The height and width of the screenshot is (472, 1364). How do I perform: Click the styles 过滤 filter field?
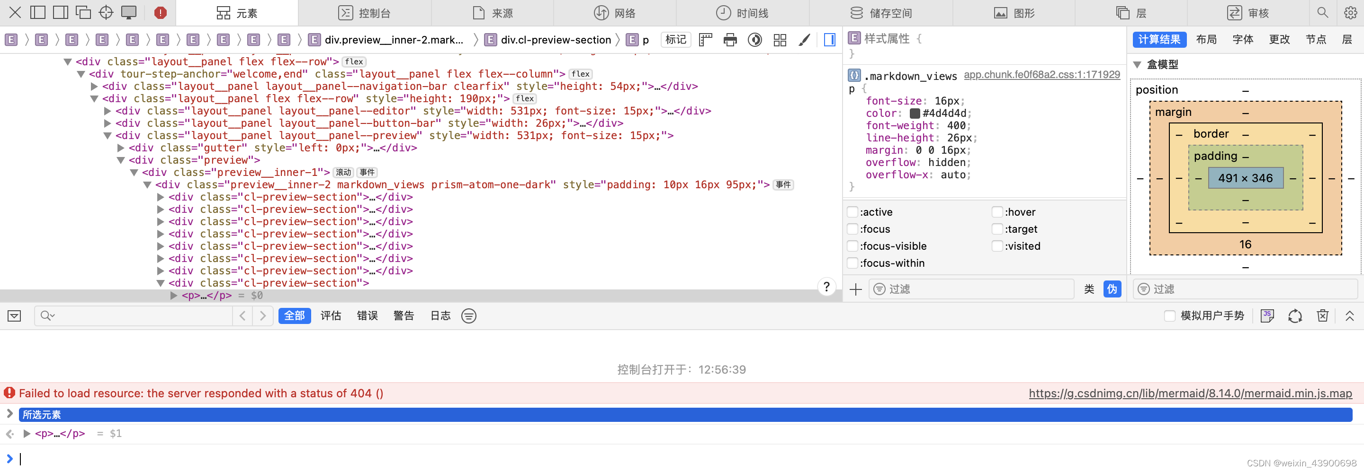(x=971, y=289)
